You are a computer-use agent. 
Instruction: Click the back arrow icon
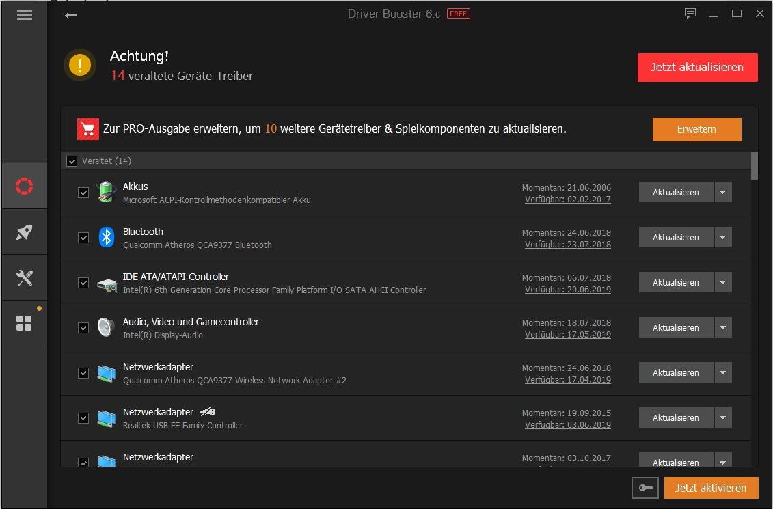coord(70,15)
